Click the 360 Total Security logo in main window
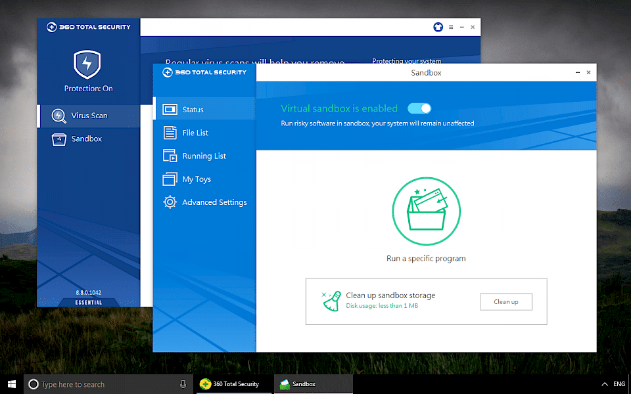This screenshot has width=631, height=394. (89, 27)
